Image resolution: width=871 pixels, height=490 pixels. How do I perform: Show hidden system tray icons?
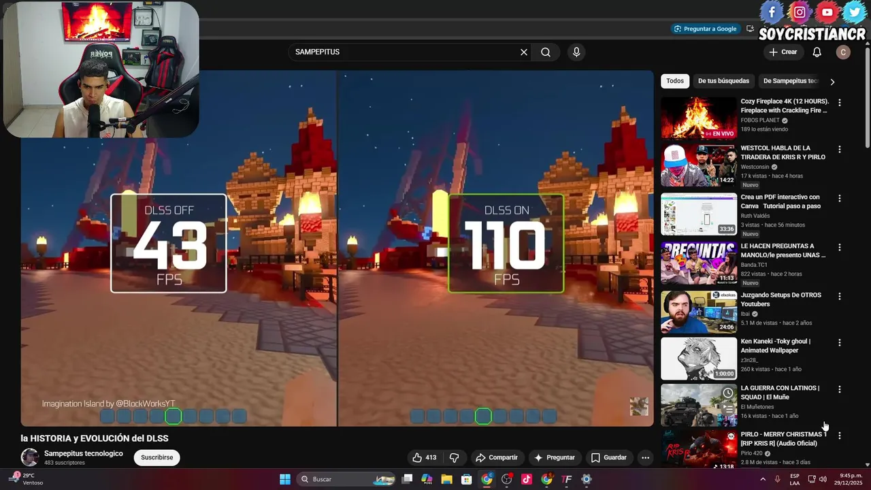pos(762,479)
